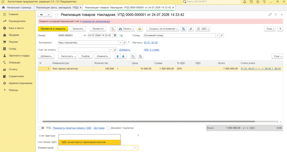Viewport: 287px width, 152px height.
Task: Switch to Реализация (акты, накладные, УПД) tab
Action: (57, 8)
